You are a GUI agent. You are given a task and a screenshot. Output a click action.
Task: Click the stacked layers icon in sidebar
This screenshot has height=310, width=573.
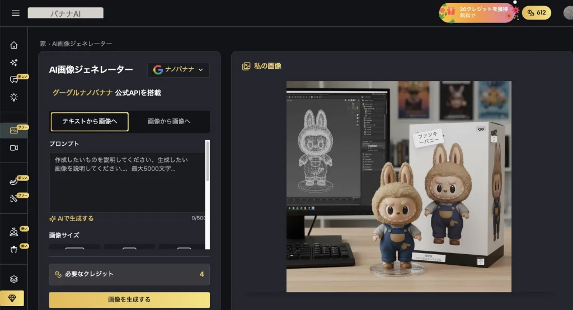14,279
